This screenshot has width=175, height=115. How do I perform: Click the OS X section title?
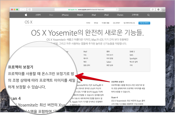coord(29,22)
